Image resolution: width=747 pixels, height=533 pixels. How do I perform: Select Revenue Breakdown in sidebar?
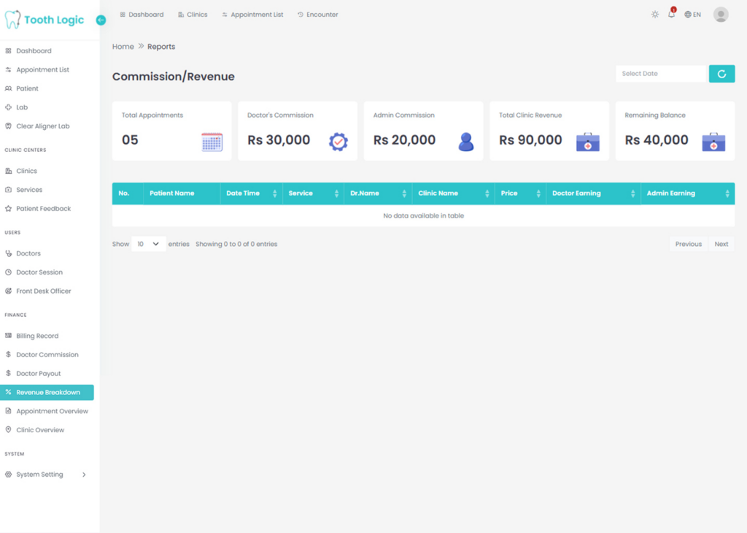coord(47,392)
